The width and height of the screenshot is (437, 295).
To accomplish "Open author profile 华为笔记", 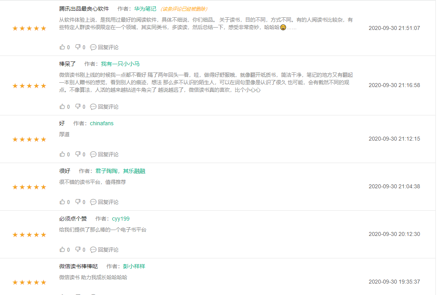I will tap(145, 9).
